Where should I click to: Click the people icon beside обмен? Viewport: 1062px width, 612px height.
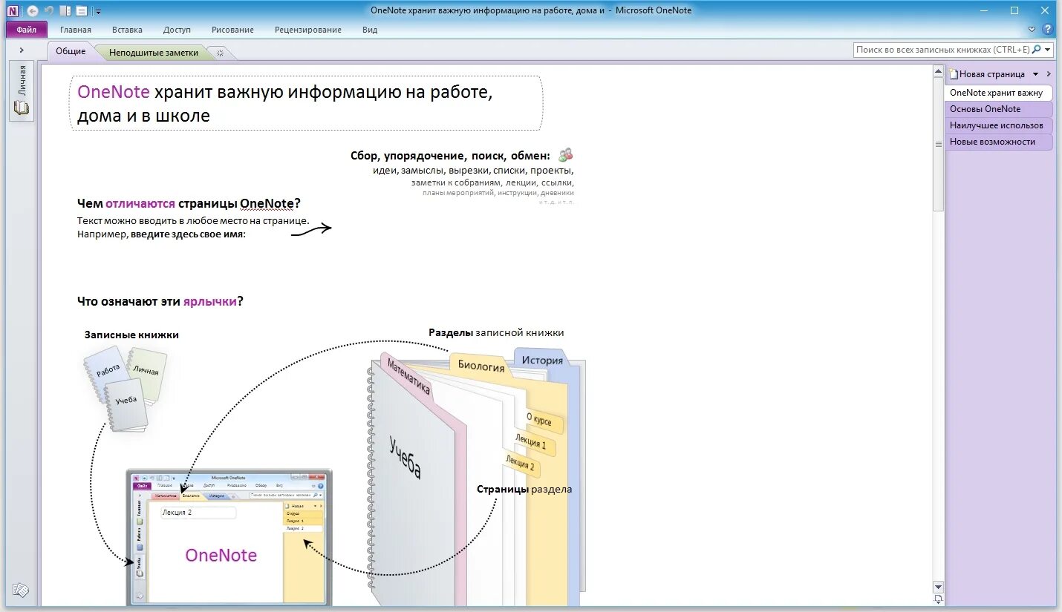[x=566, y=155]
